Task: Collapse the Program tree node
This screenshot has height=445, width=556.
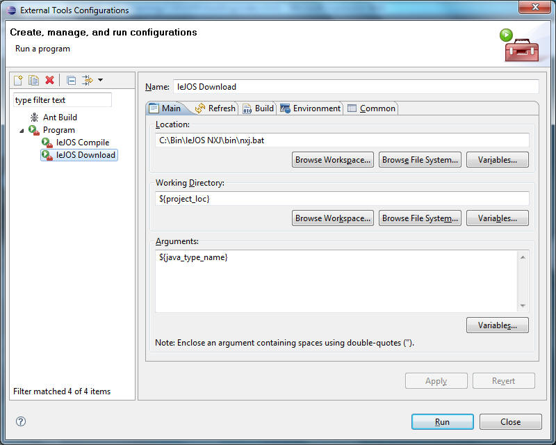Action: 22,130
